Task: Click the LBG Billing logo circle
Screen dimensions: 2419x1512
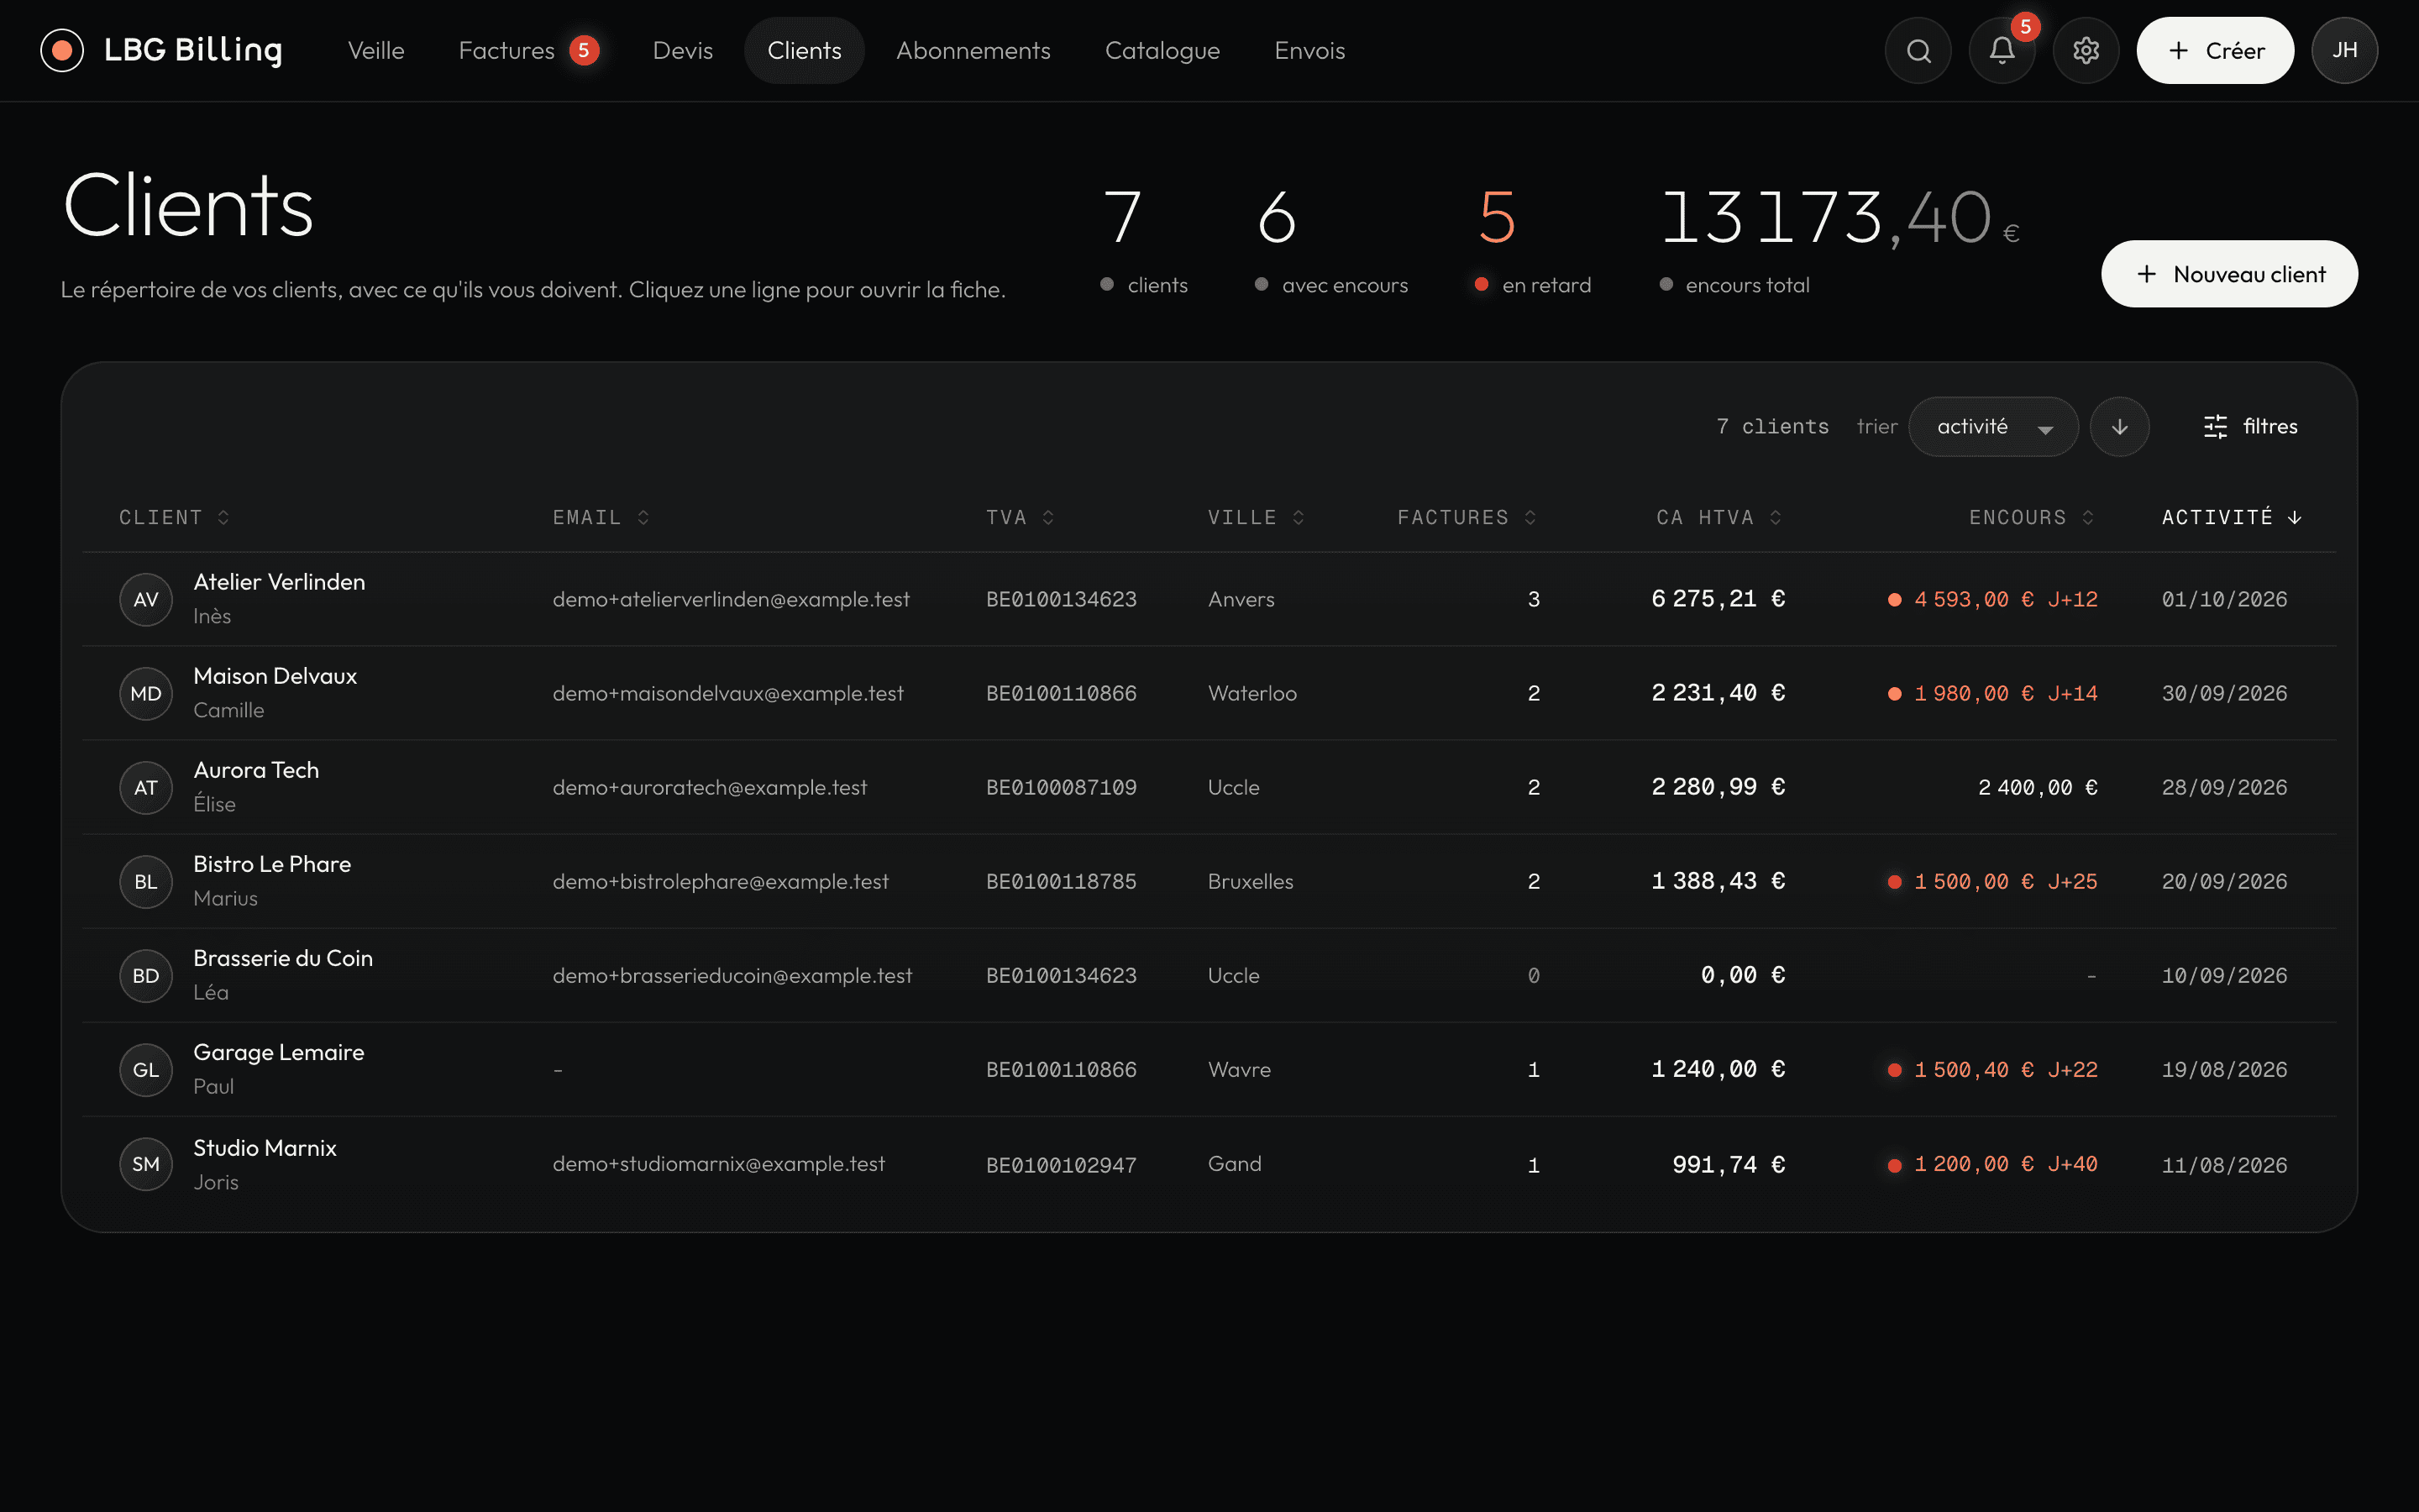Action: [62, 50]
